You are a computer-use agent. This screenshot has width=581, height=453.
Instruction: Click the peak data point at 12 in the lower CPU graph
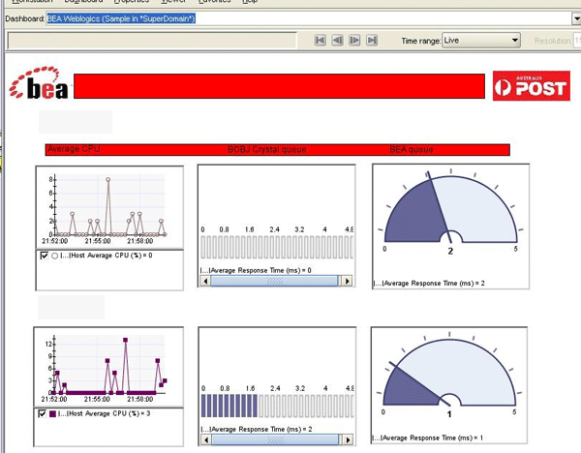coord(125,340)
